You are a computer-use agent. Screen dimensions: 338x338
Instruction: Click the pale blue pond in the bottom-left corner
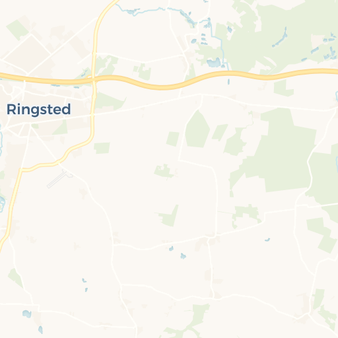pos(27,314)
